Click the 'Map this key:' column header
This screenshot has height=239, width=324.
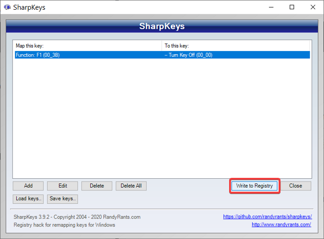88,46
